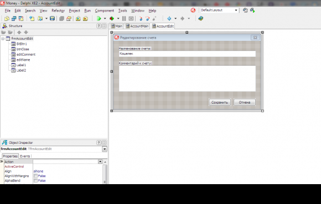Pin the Structure panel
321x204 pixels.
pyautogui.click(x=99, y=26)
